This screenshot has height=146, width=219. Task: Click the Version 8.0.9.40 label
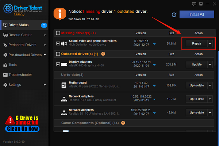point(14,142)
